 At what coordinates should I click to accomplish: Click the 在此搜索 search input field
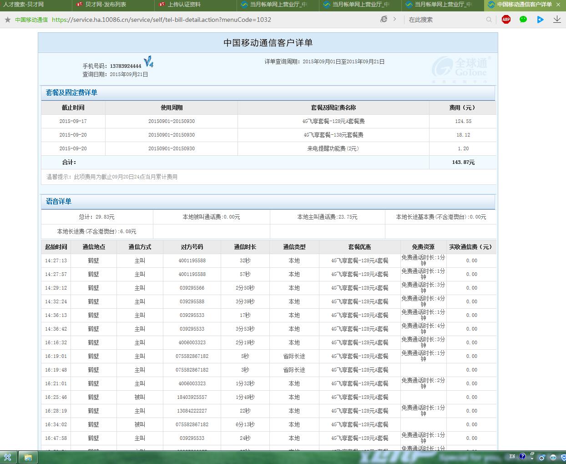[x=446, y=20]
